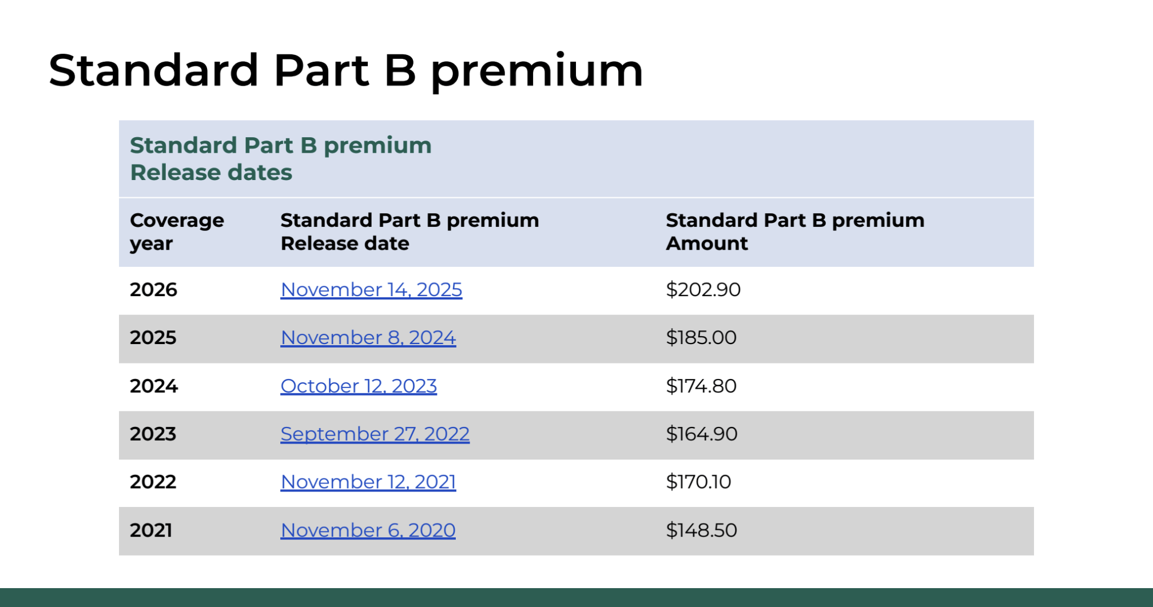Open the November 12, 2021 release link
This screenshot has width=1153, height=607.
coord(368,482)
